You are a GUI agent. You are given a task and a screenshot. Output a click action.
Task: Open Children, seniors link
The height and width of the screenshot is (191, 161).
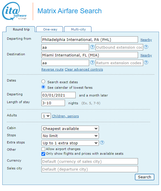(66, 116)
